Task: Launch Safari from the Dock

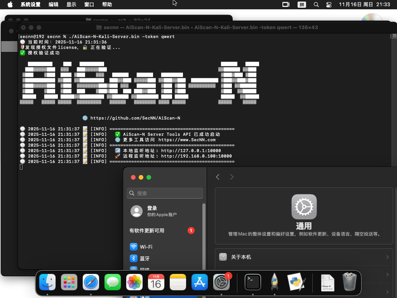Action: point(91,282)
